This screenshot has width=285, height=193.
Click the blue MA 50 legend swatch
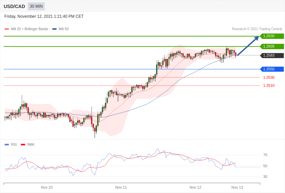coord(55,29)
